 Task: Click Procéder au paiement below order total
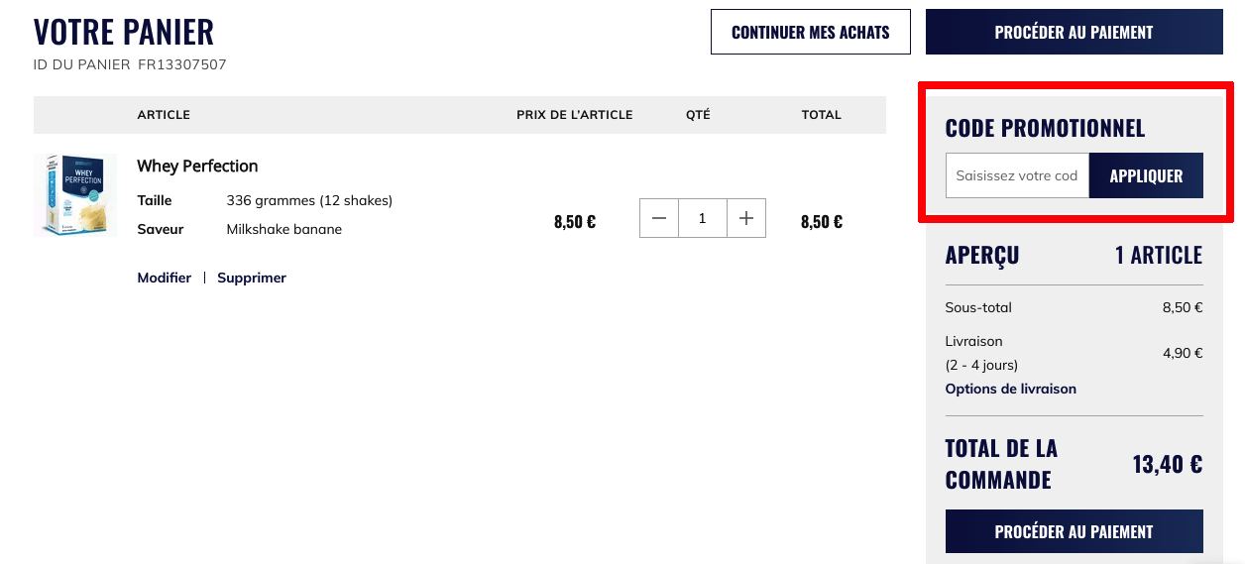click(1075, 531)
